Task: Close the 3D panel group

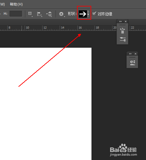Action: [136, 54]
